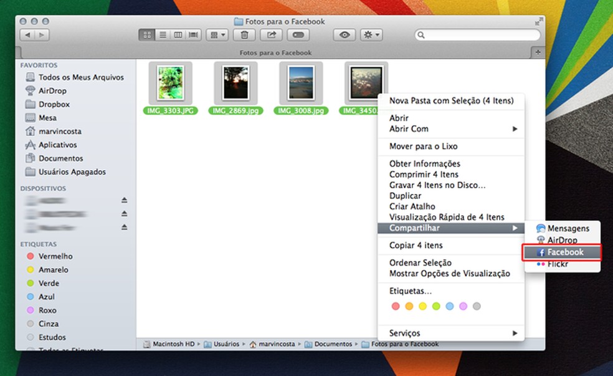This screenshot has height=376, width=613.
Task: Click the edit tags toolbar icon
Action: (298, 35)
